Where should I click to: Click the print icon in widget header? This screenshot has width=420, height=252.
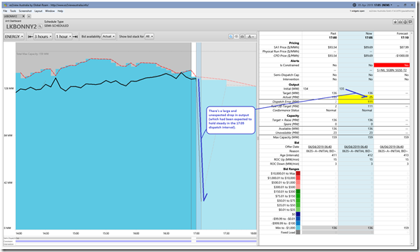[400, 22]
